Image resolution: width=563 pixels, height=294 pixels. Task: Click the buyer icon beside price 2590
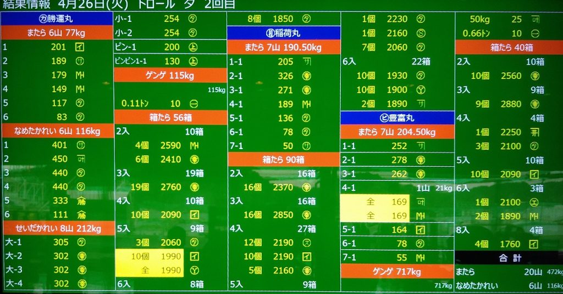194,146
